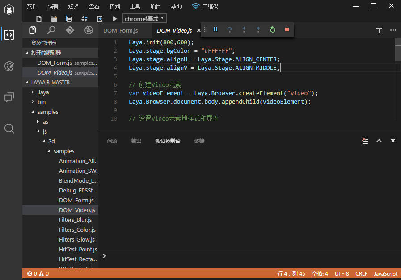
Task: Open the debug view bug icon
Action: tap(89, 30)
